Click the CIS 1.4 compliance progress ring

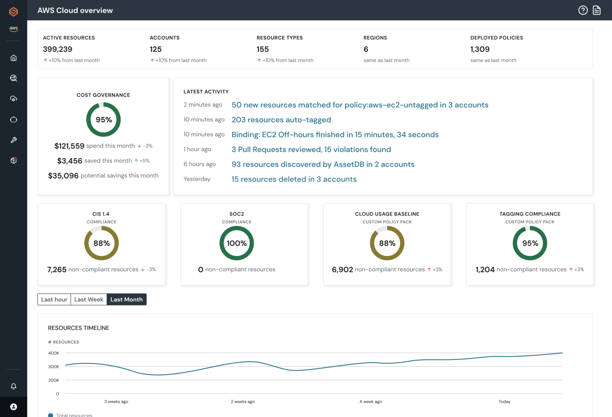tap(102, 243)
